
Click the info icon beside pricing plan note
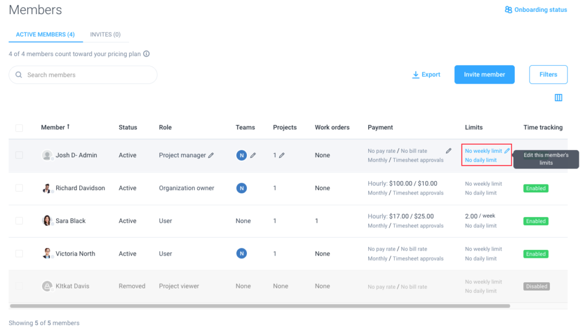point(146,55)
